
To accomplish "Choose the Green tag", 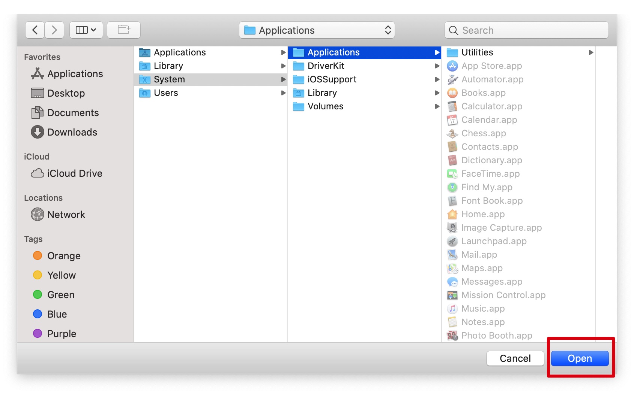I will (54, 295).
